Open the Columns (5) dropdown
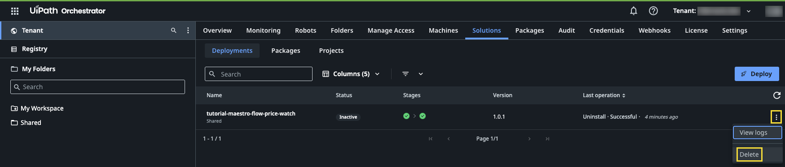Image resolution: width=785 pixels, height=167 pixels. coord(351,74)
